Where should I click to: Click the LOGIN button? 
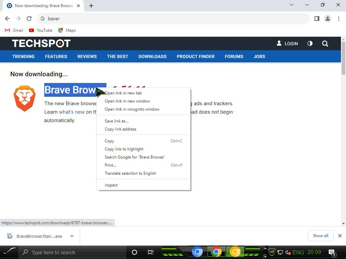point(287,44)
